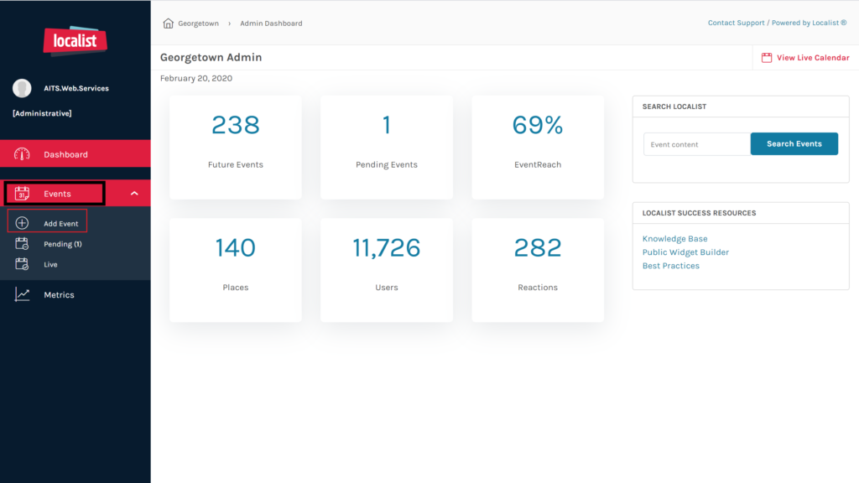
Task: Open the Public Widget Builder link
Action: pos(685,252)
